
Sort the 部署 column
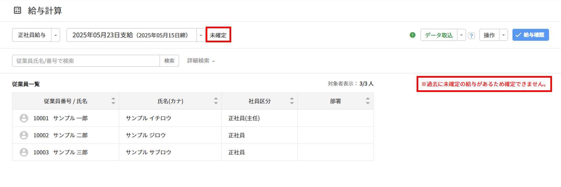(x=367, y=101)
